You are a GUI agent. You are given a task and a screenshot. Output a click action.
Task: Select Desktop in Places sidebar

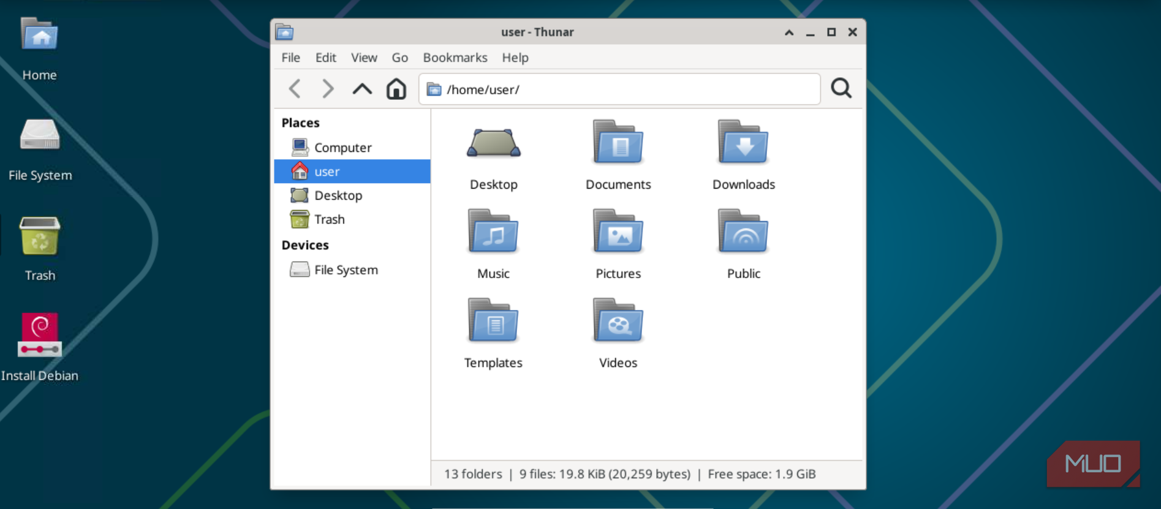[352, 195]
